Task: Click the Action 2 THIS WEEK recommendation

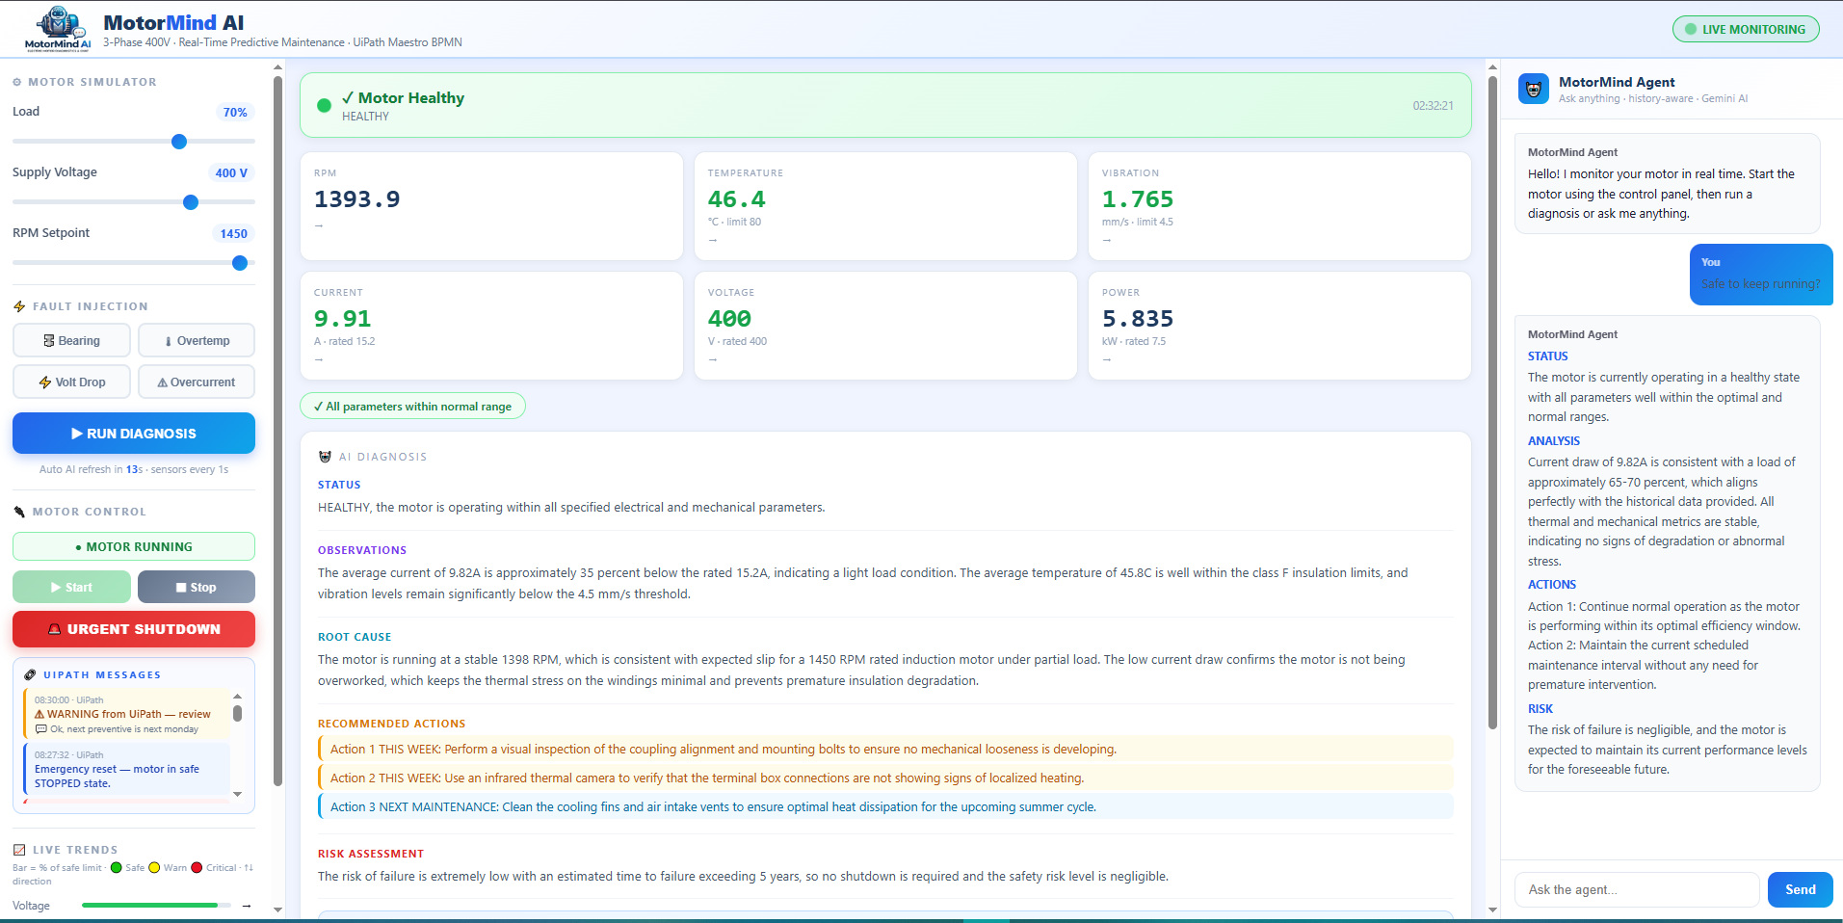Action: tap(885, 778)
